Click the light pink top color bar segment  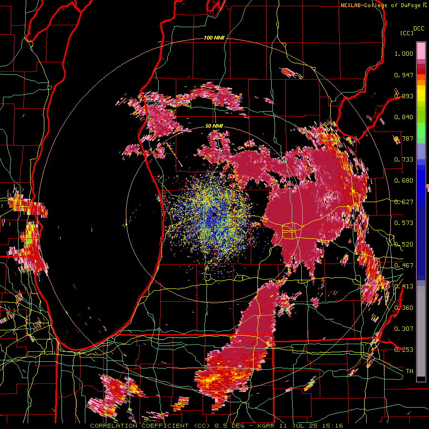pyautogui.click(x=421, y=51)
